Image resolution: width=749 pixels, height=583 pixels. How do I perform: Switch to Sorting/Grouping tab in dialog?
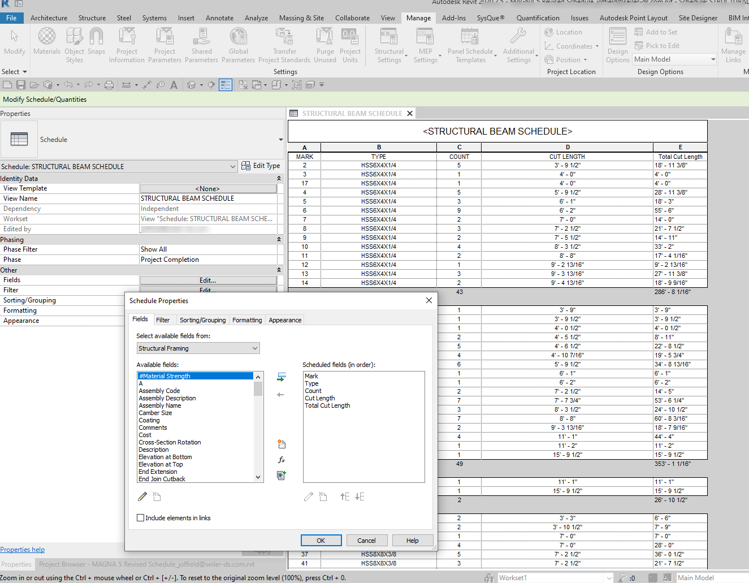click(x=202, y=320)
